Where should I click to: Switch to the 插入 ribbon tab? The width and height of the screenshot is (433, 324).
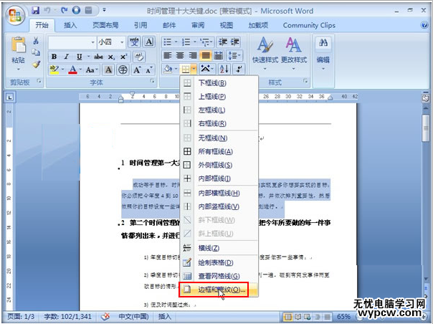click(70, 25)
